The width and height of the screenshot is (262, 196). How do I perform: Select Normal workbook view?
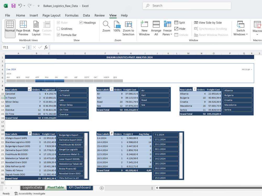tap(10, 29)
